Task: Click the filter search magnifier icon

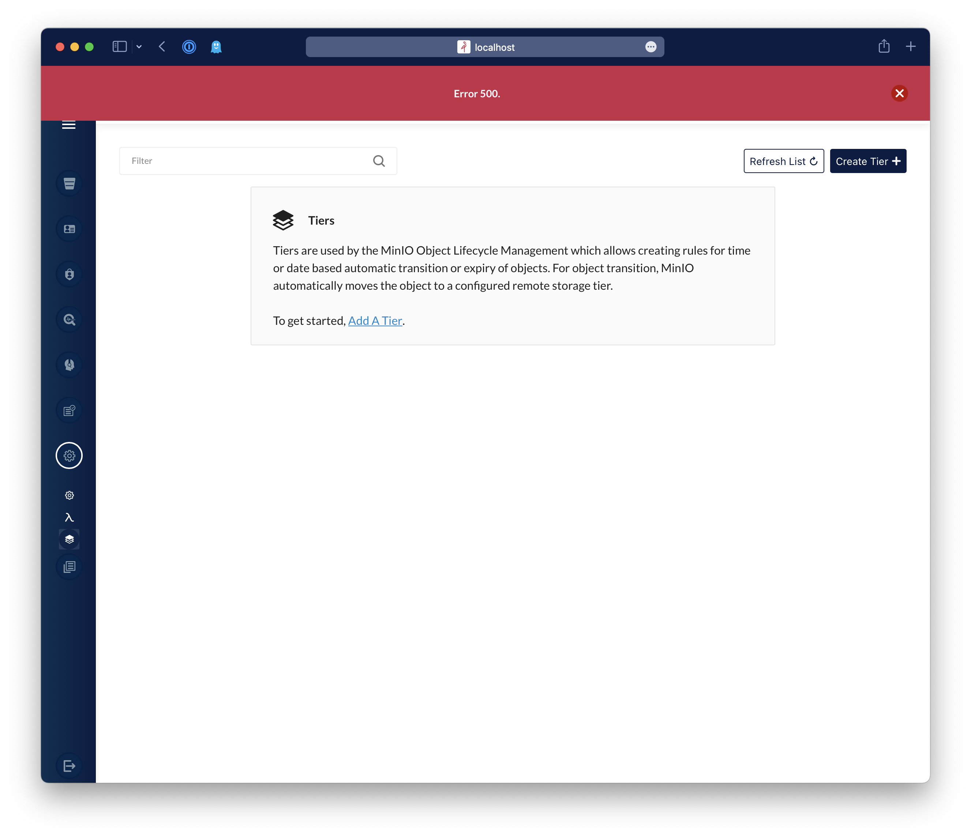Action: pos(379,161)
